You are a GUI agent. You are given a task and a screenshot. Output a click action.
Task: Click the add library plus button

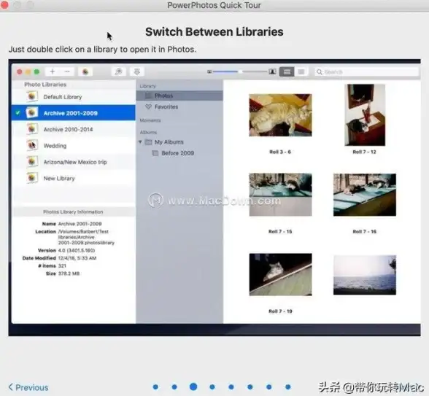(53, 71)
